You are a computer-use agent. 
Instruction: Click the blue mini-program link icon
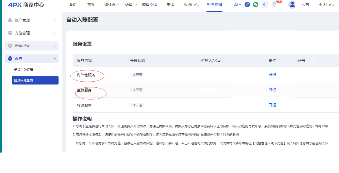point(247,5)
